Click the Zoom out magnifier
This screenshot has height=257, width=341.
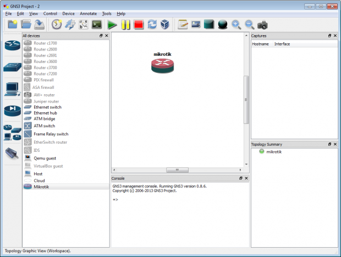pos(250,25)
